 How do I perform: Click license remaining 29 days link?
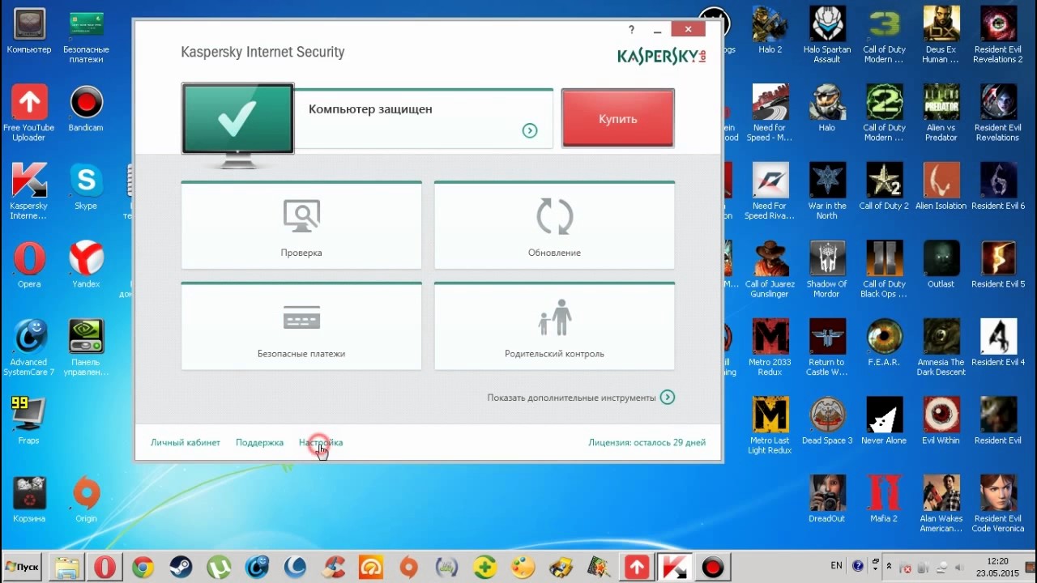[647, 442]
